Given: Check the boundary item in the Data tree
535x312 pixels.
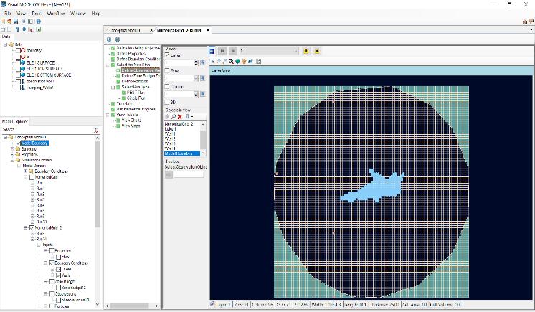Looking at the screenshot, I should [19, 50].
